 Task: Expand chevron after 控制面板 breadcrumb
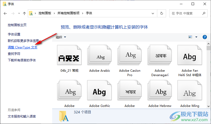[x=54, y=13]
